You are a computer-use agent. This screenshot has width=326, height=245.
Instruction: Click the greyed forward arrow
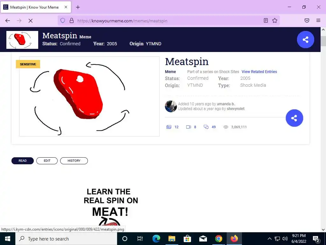19,21
